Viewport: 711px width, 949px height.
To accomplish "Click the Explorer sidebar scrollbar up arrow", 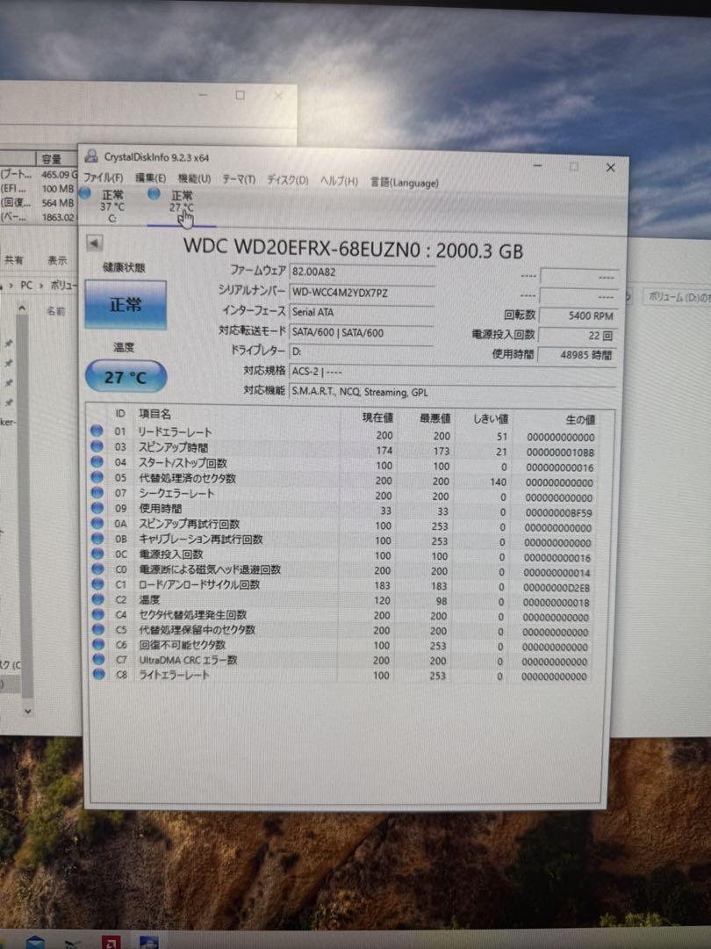I will (x=22, y=309).
